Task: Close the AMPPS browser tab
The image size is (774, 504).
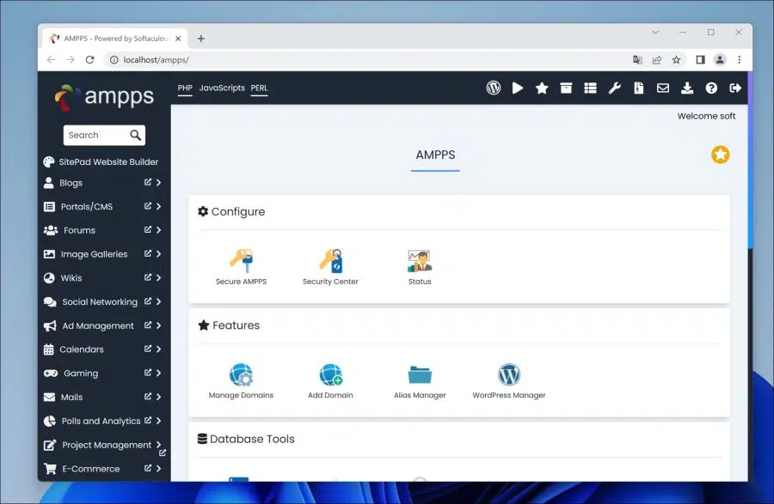Action: (x=178, y=39)
